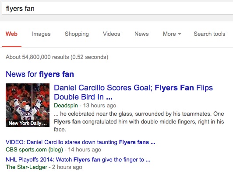This screenshot has height=172, width=233.
Task: Click the 'New York Daily' image caption
Action: [x=28, y=123]
